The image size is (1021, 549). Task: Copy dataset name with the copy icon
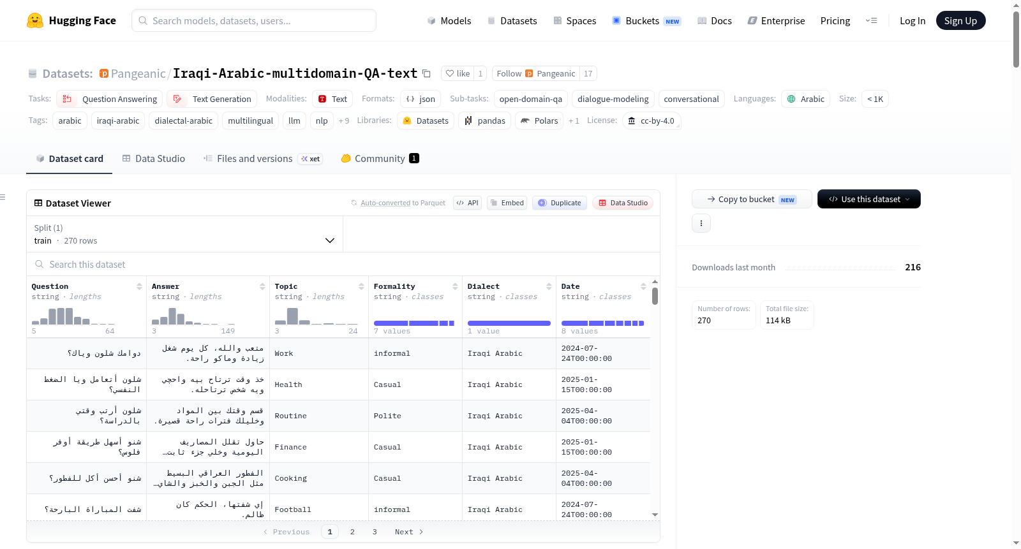coord(426,73)
